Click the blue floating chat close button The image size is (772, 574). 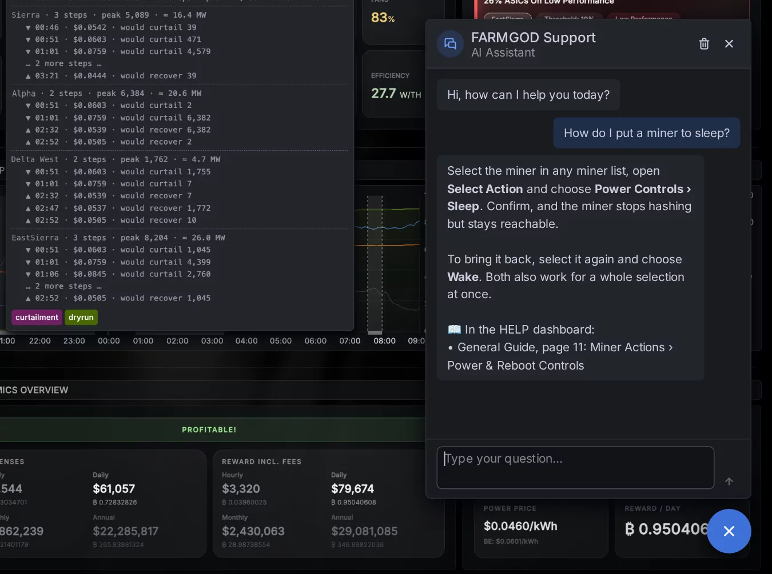click(729, 531)
